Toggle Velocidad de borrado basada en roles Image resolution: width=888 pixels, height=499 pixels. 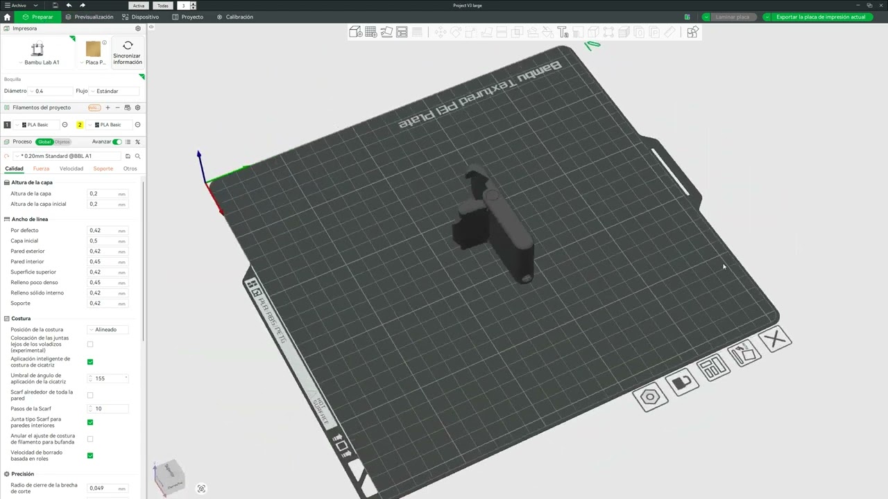click(x=90, y=455)
